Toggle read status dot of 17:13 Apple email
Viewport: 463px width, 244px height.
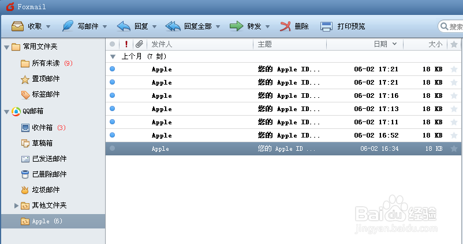click(x=112, y=109)
